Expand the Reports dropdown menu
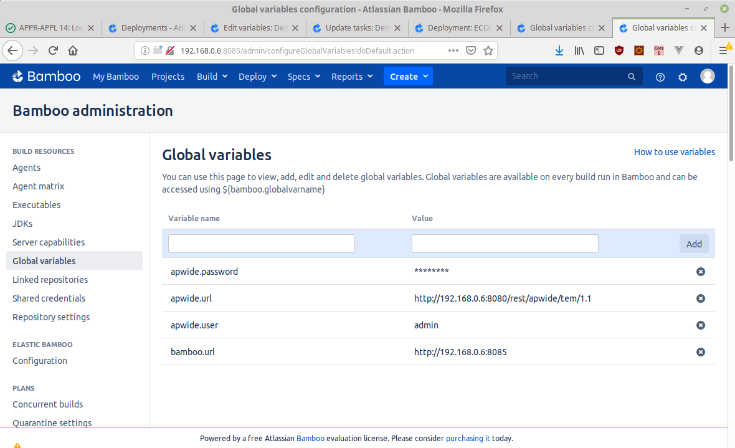 352,77
